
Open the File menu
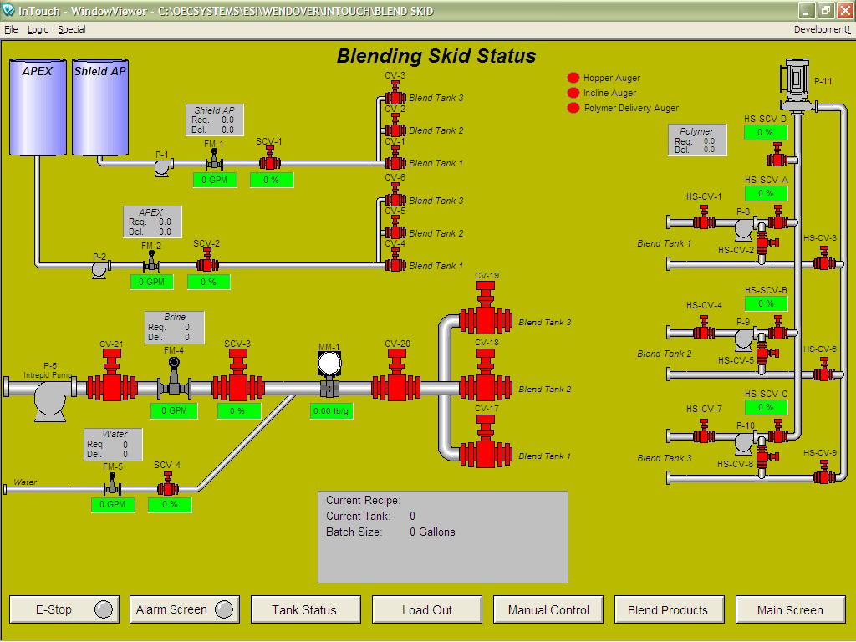coord(11,29)
